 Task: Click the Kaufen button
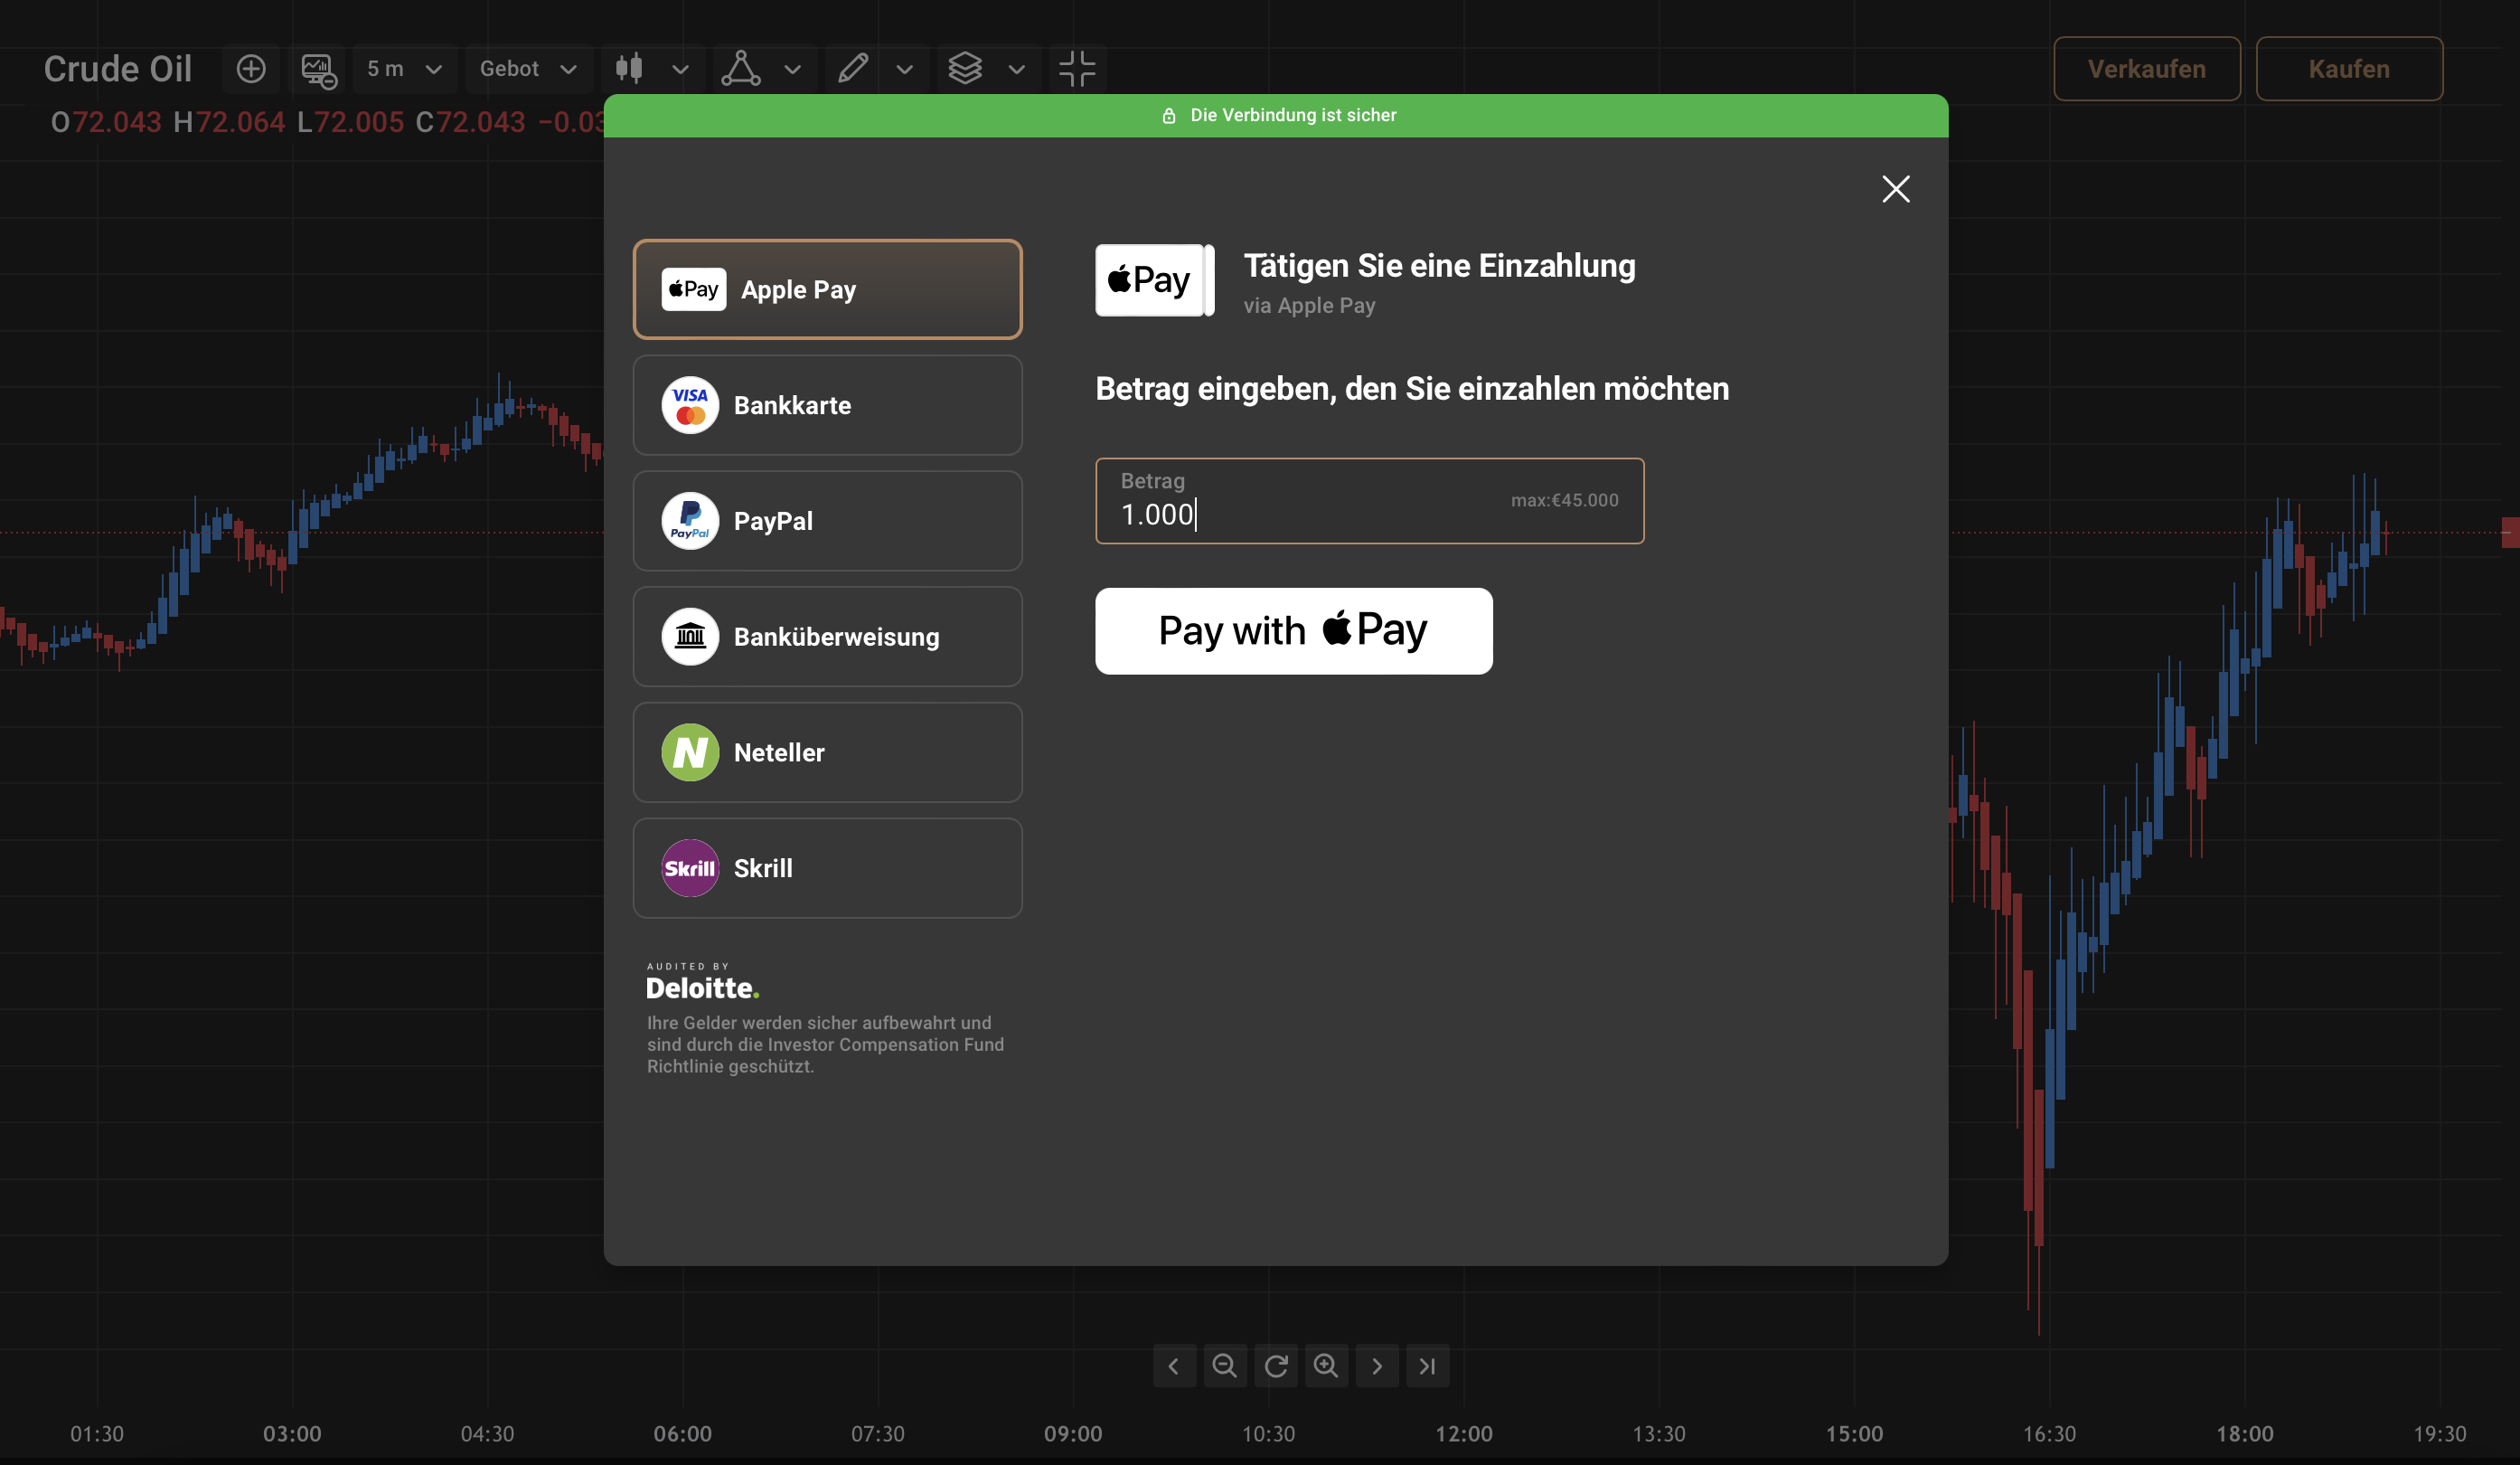[2349, 69]
